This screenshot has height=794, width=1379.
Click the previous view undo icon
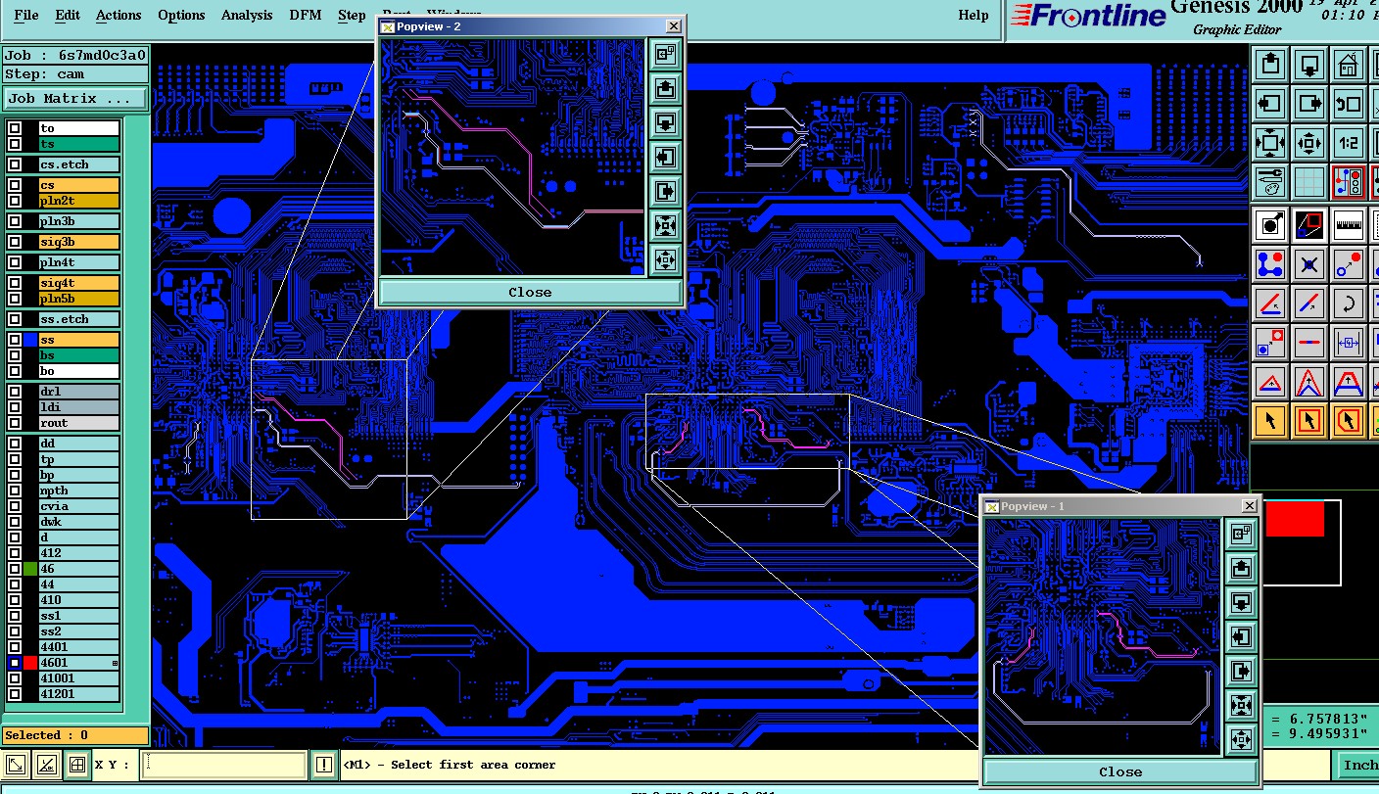tap(1349, 104)
